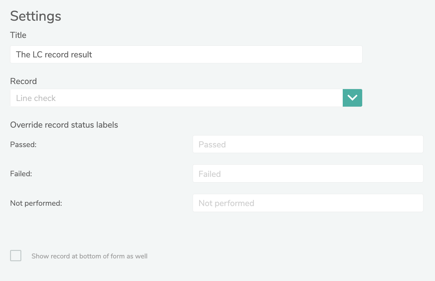Click 'Override record status labels' heading

coord(64,125)
